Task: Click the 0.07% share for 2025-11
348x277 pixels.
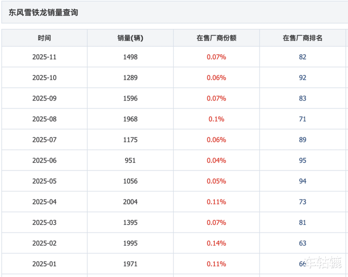Action: (216, 57)
